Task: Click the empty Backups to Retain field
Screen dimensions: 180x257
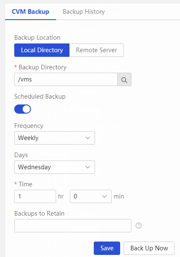Action: coord(73,226)
